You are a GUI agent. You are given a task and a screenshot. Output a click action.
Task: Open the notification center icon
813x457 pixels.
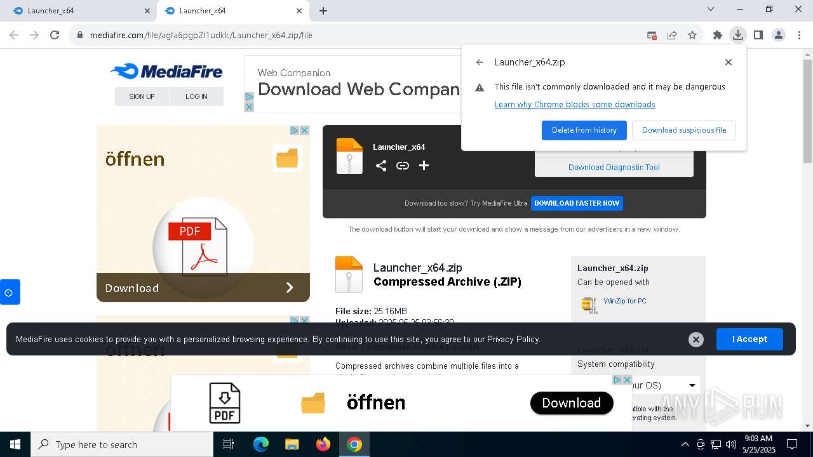tap(792, 444)
